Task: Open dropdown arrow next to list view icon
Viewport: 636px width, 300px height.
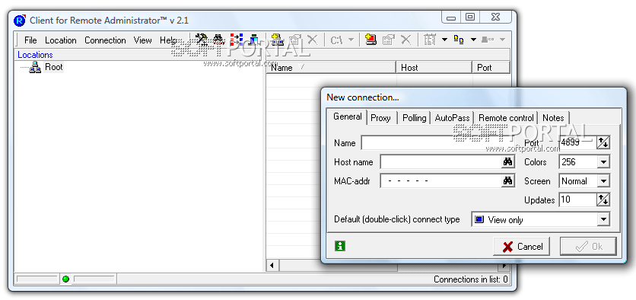Action: coord(444,40)
